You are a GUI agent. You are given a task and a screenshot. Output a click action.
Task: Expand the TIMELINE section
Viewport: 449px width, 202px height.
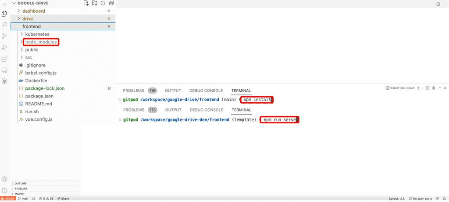tap(21, 188)
